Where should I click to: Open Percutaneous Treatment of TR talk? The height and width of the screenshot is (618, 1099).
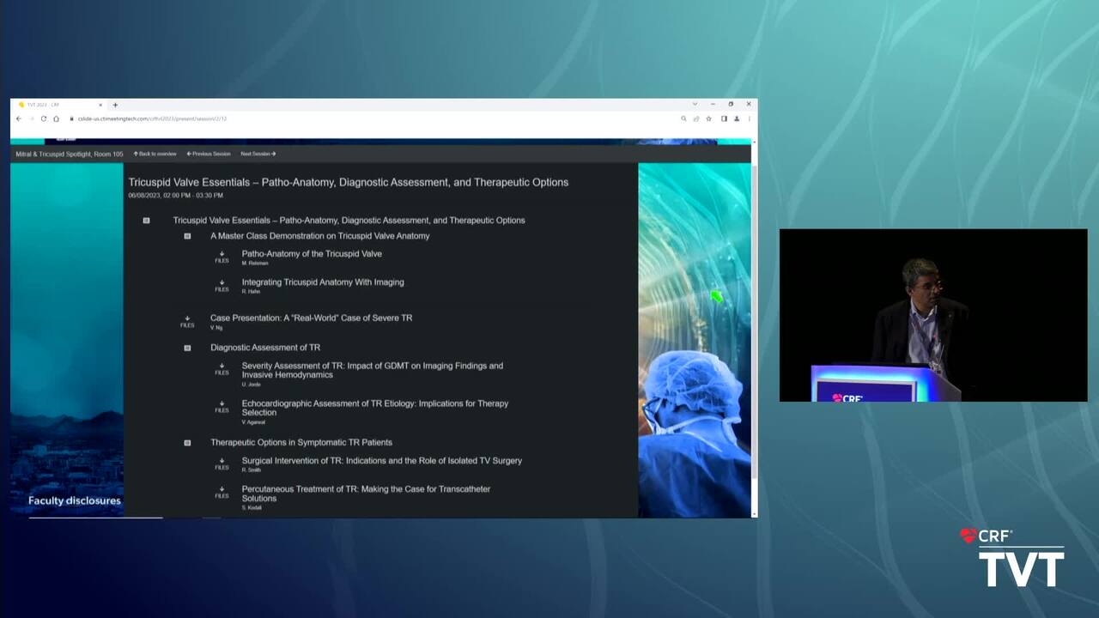tap(366, 494)
